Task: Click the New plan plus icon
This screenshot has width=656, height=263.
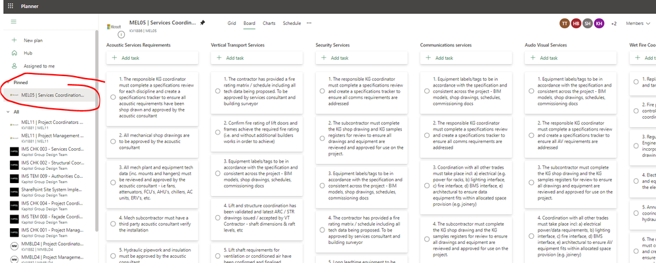Action: tap(14, 40)
